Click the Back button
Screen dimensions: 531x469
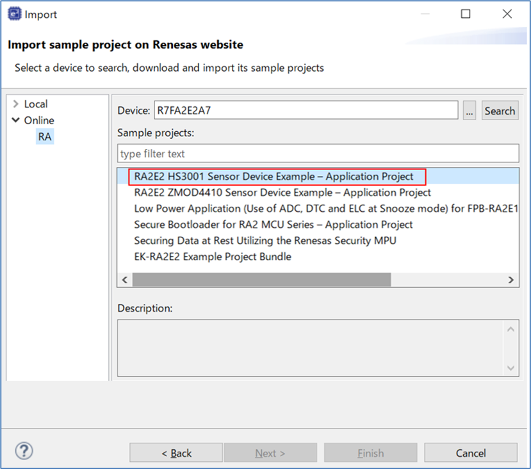click(x=176, y=453)
